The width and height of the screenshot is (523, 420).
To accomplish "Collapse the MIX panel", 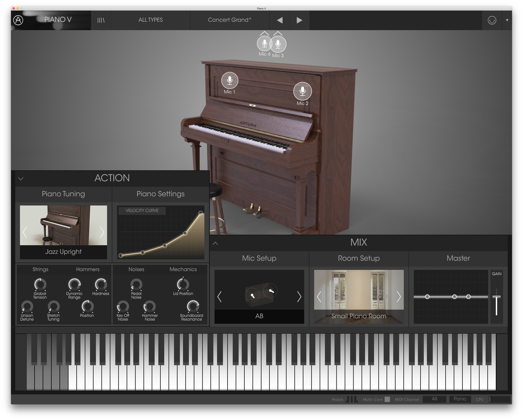I will click(x=215, y=242).
